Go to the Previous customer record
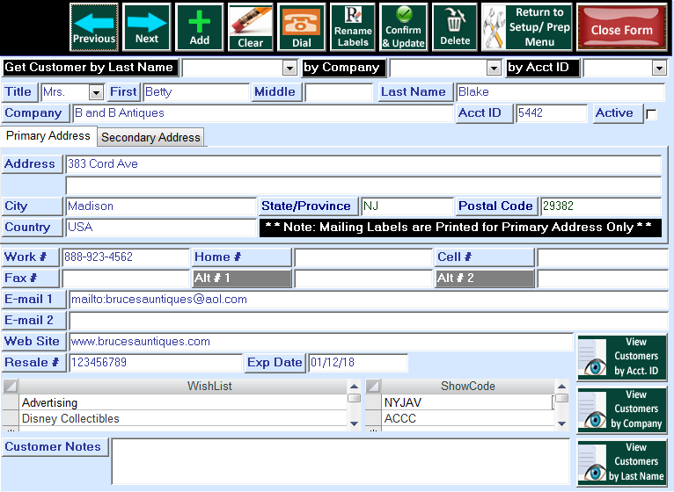This screenshot has height=492, width=674. click(x=93, y=26)
